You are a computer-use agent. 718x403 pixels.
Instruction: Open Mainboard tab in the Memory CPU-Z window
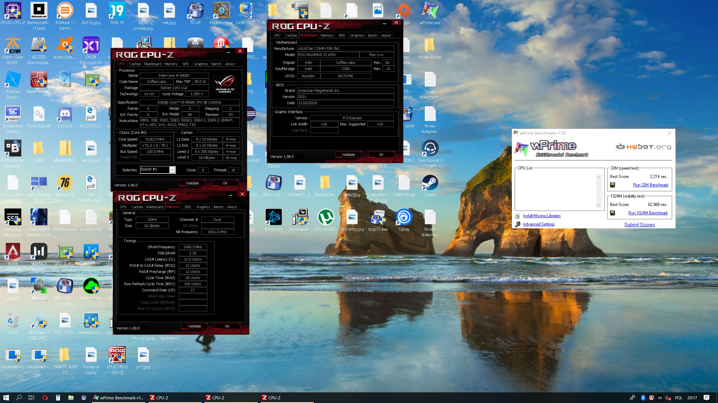(x=155, y=207)
